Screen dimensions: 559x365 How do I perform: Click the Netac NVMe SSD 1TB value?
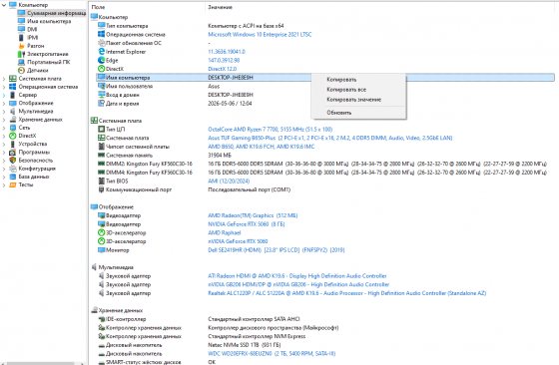tap(245, 345)
